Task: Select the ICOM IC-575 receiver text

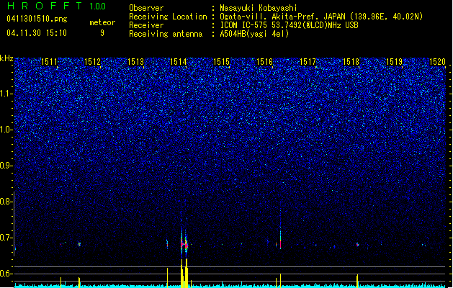Action: [x=289, y=25]
